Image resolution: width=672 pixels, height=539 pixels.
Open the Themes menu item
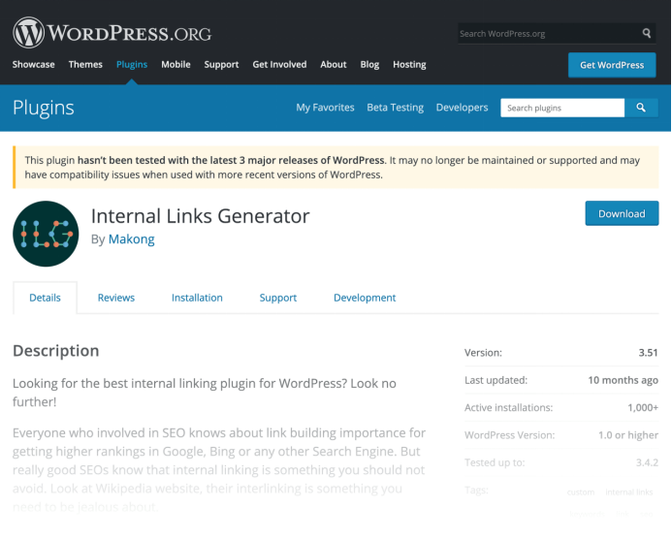pyautogui.click(x=85, y=65)
